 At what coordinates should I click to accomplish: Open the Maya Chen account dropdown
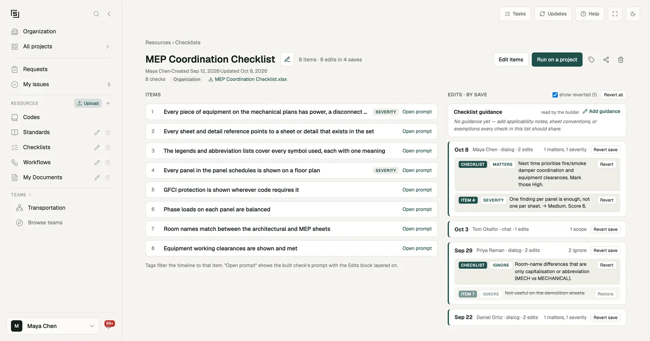pyautogui.click(x=53, y=326)
